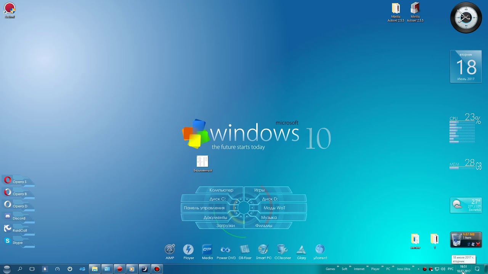The image size is (488, 274).
Task: Click the speedometer taskbar icon
Action: [57, 269]
